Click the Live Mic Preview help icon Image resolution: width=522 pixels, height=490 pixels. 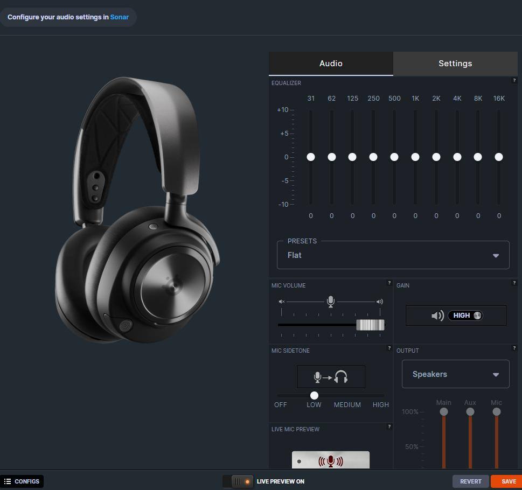point(389,426)
